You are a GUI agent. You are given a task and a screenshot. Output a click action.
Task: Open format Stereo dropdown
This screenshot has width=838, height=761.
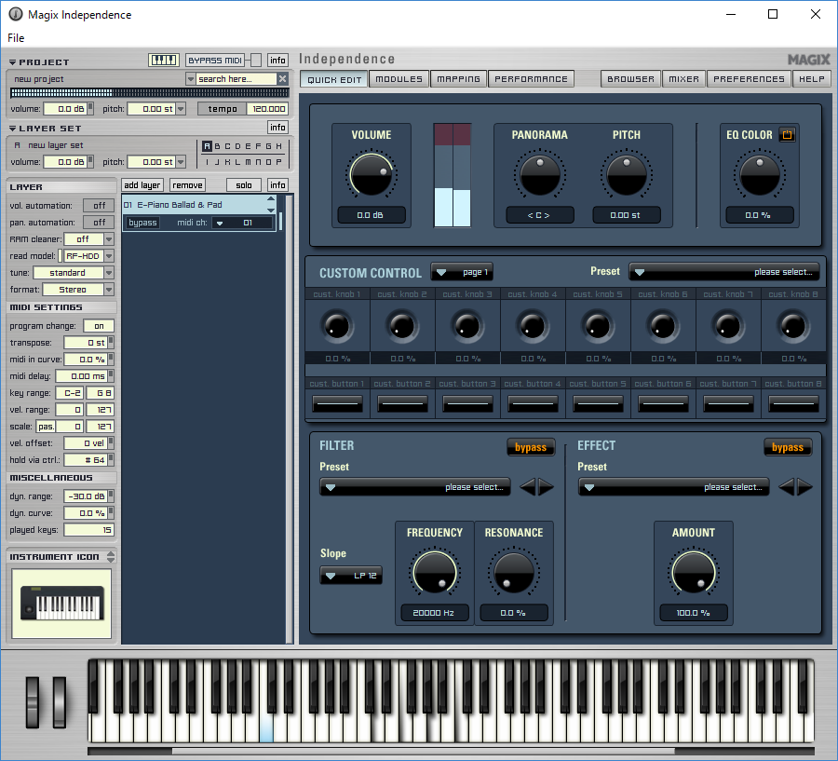click(109, 290)
